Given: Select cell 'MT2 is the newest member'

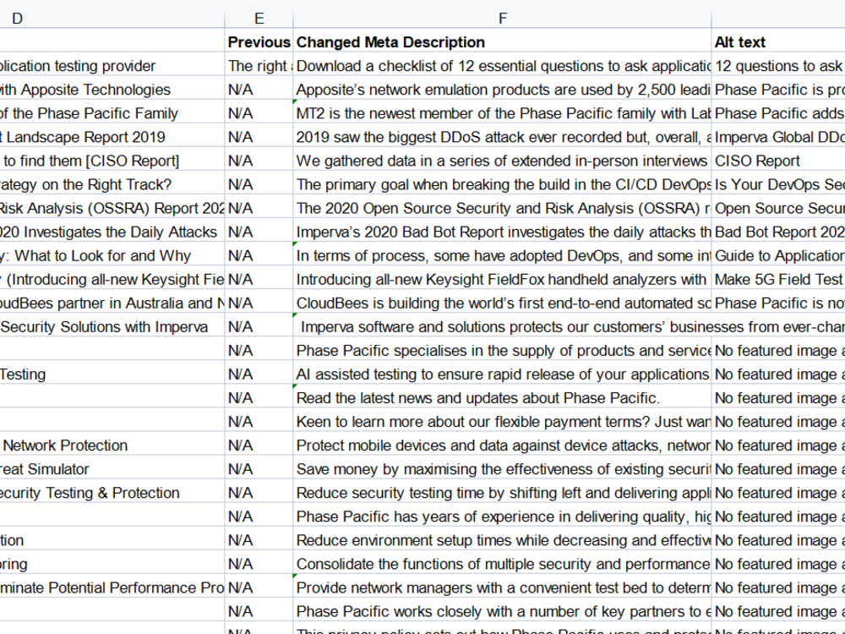Looking at the screenshot, I should click(502, 113).
